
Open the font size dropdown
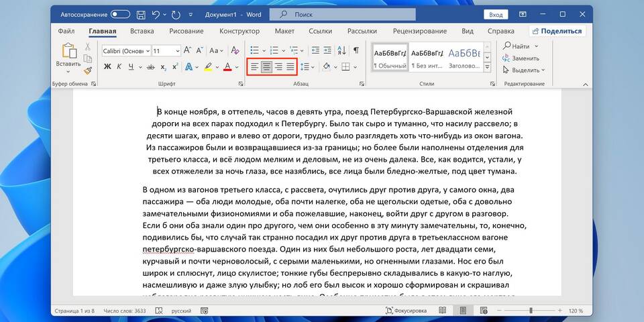(166, 51)
